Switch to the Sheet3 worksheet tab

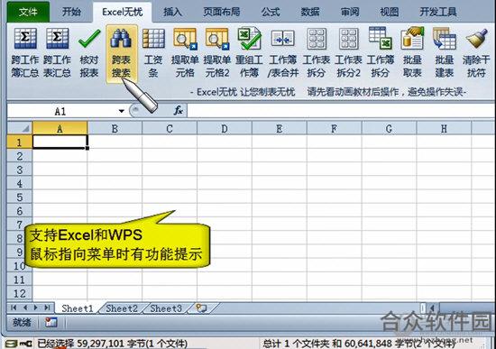click(166, 308)
